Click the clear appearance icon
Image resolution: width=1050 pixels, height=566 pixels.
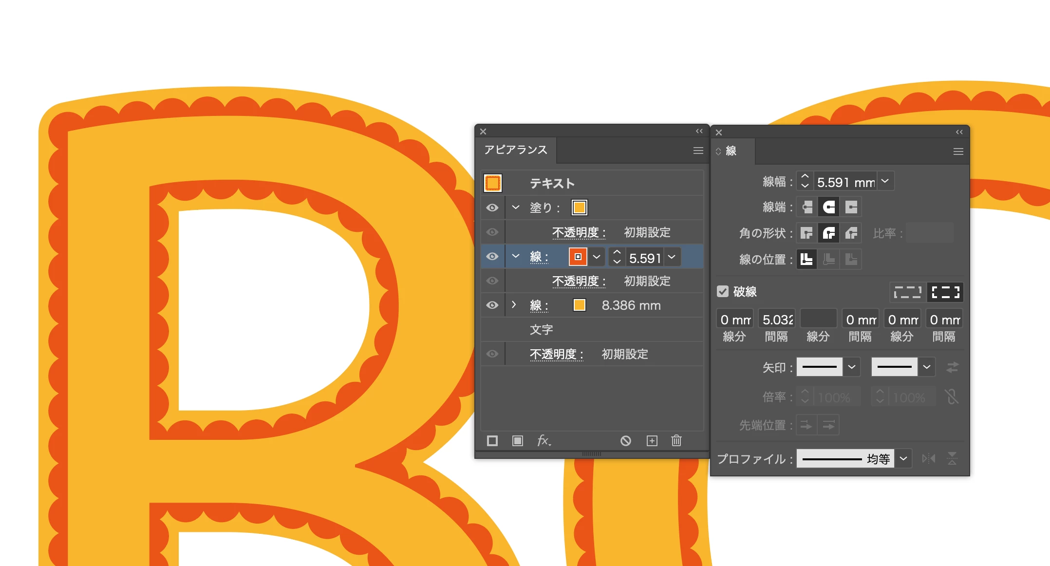[626, 441]
